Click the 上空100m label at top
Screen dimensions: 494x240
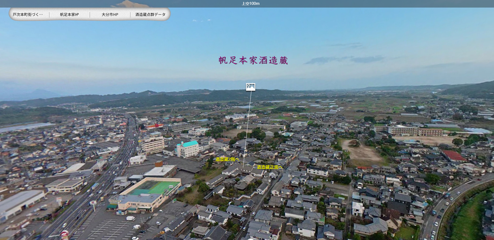(251, 3)
